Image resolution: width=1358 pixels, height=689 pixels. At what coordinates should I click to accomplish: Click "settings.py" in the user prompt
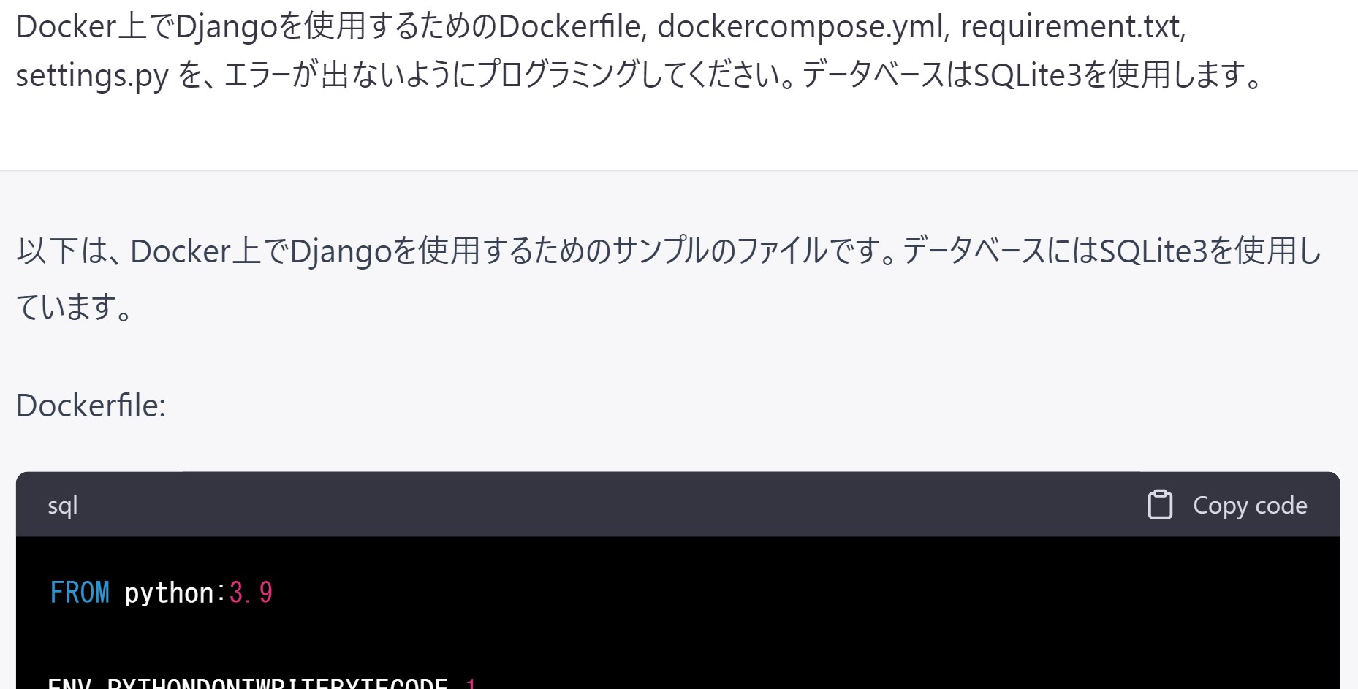(x=92, y=75)
